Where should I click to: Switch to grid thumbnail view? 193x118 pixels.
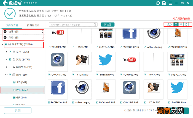coord(176,24)
